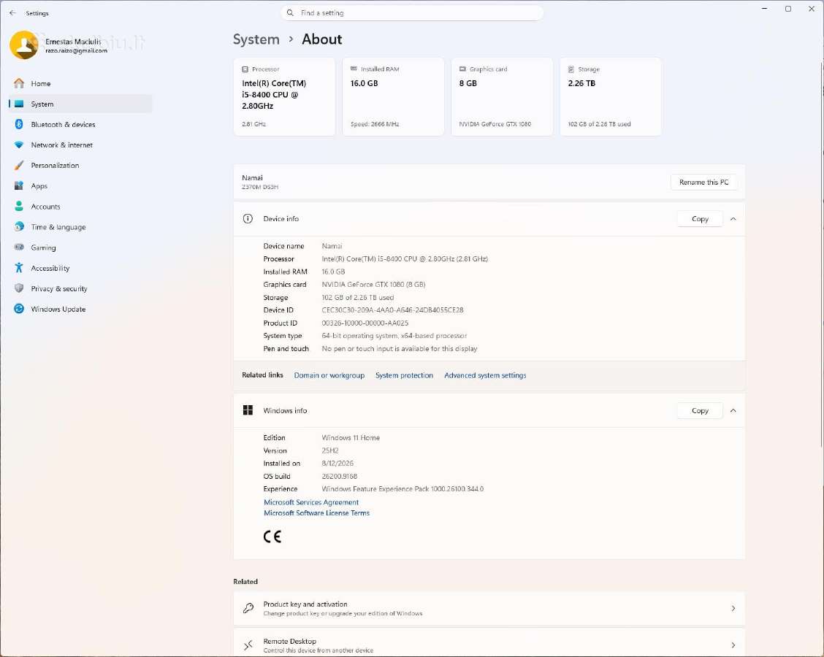Open Privacy & security settings
The image size is (824, 657).
tap(80, 288)
